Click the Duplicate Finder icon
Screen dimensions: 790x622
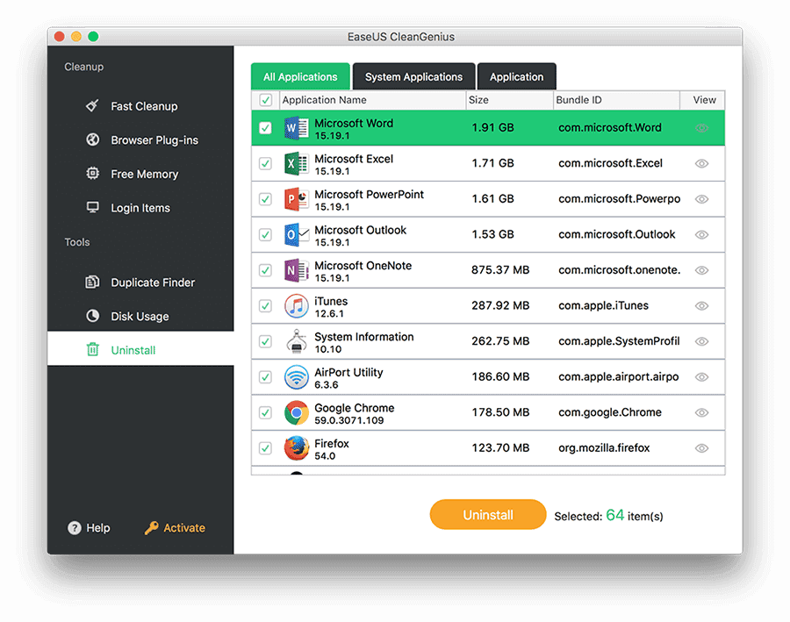[92, 282]
